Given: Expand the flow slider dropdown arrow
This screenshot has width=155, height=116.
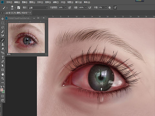Looking at the screenshot, I should (86, 8).
